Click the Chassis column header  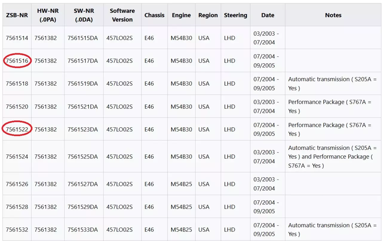[x=154, y=15]
